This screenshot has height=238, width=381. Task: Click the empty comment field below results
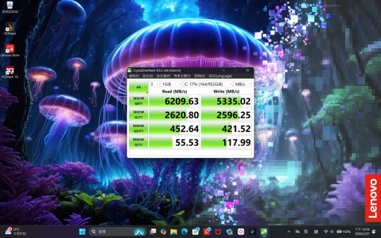pyautogui.click(x=190, y=152)
